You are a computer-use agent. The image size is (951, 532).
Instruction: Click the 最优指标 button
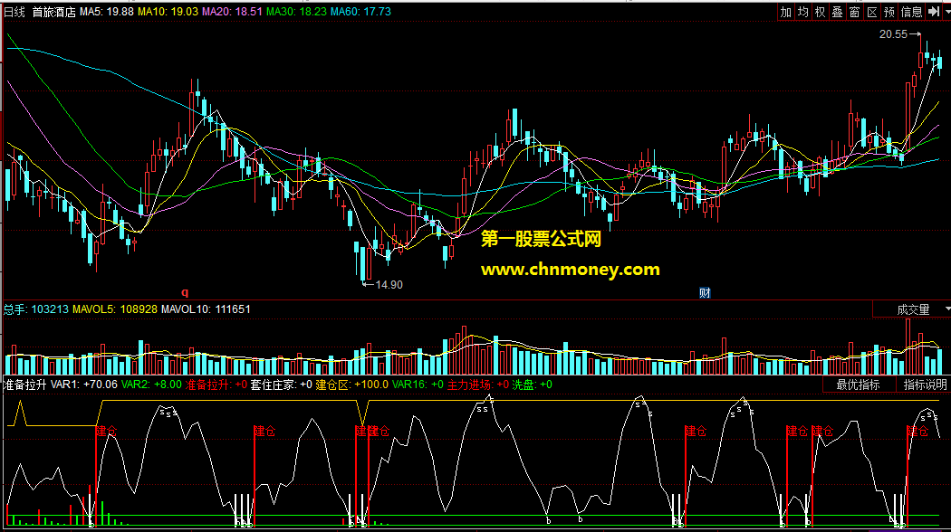pyautogui.click(x=859, y=385)
